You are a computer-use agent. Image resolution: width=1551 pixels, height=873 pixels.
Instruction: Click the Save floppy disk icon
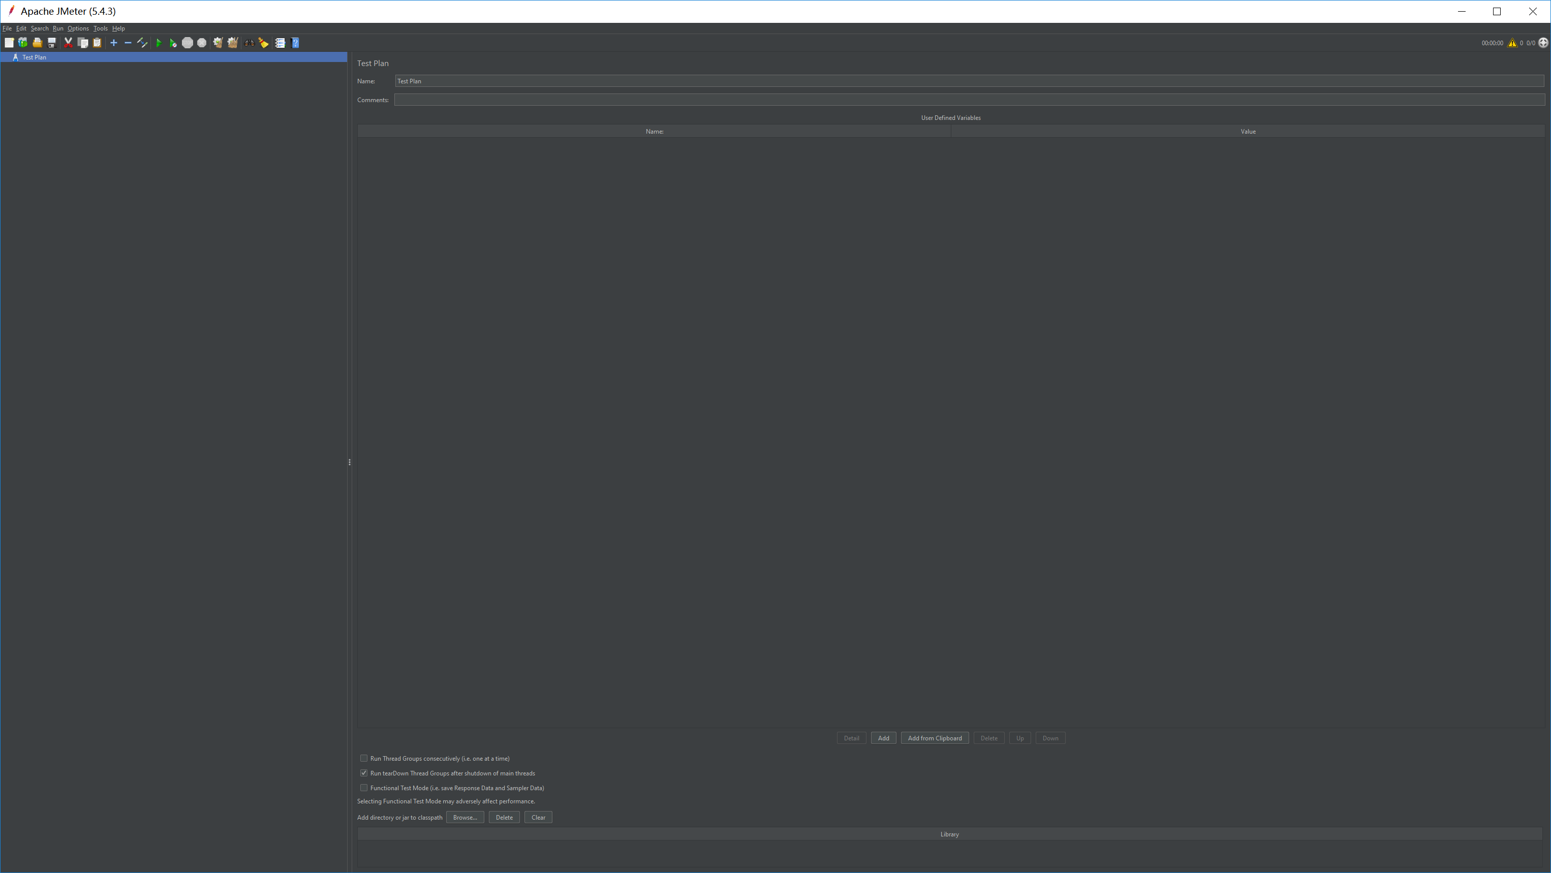(x=52, y=43)
